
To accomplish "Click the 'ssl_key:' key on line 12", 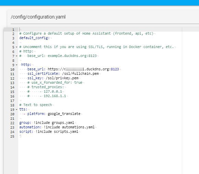I will 35,78.
